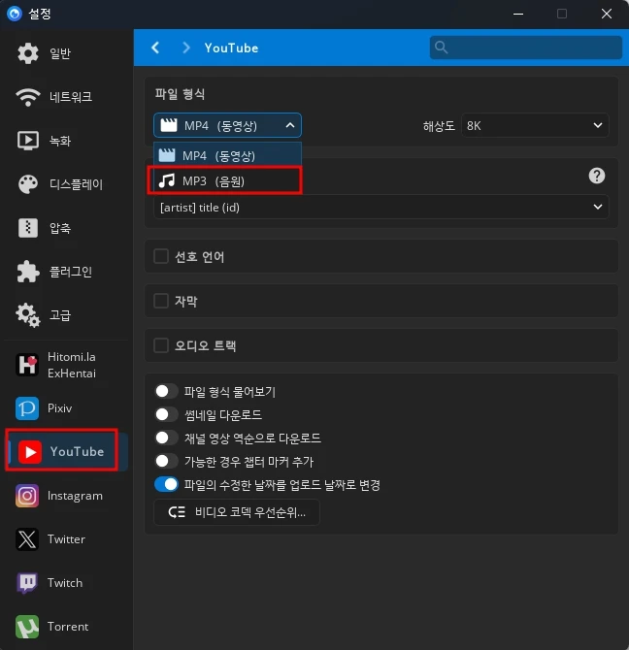Go forward with the right arrow

coord(186,48)
